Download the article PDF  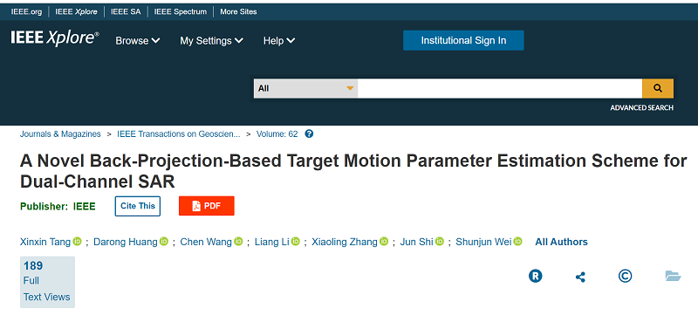point(207,206)
